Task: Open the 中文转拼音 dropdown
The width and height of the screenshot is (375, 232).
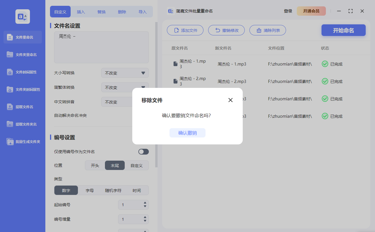Action: coord(125,102)
